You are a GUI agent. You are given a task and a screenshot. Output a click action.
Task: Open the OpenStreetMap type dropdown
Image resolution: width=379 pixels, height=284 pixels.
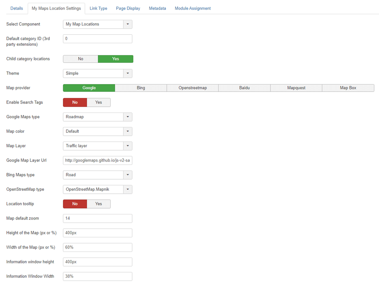tap(98, 189)
